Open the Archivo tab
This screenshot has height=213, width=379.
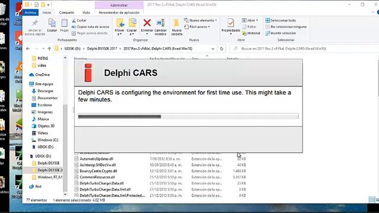click(30, 12)
